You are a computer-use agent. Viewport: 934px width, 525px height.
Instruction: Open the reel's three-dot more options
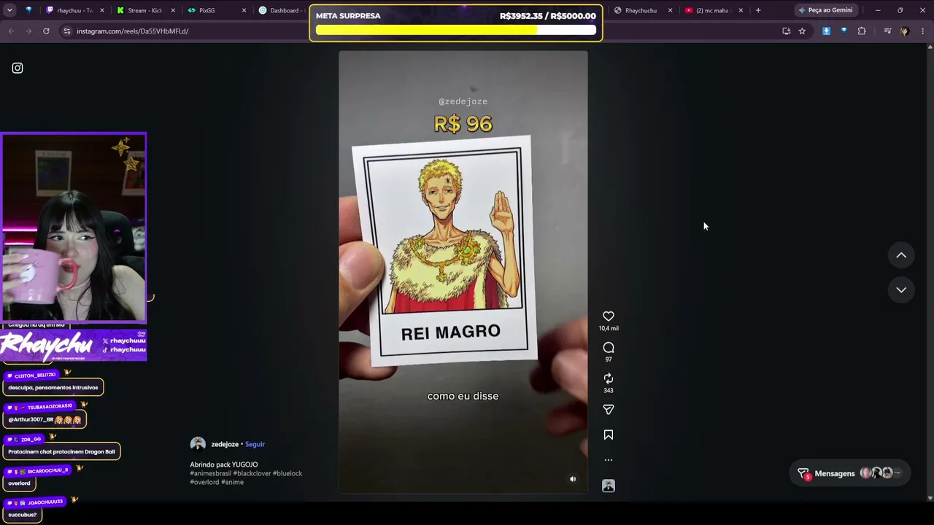(x=609, y=460)
